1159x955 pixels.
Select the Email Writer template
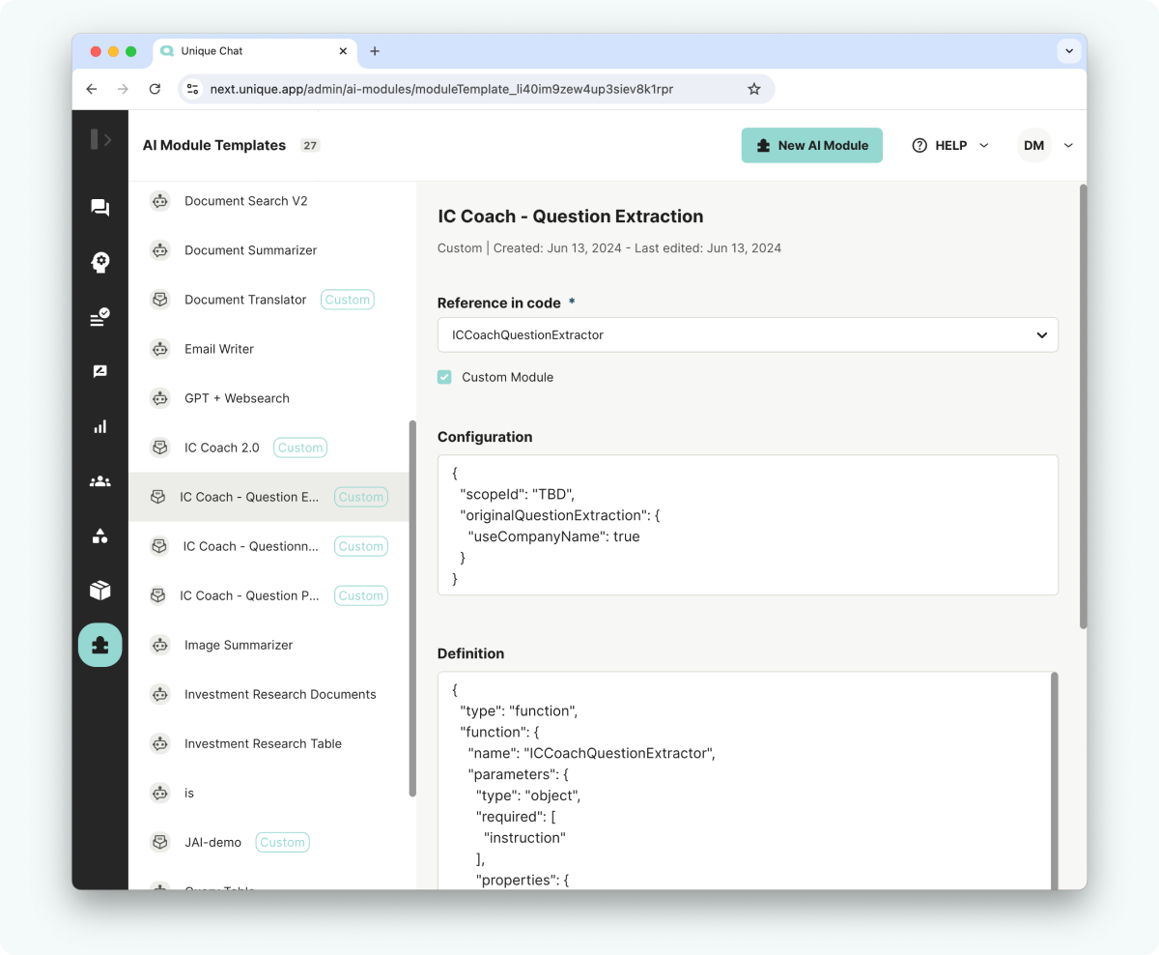pyautogui.click(x=219, y=349)
